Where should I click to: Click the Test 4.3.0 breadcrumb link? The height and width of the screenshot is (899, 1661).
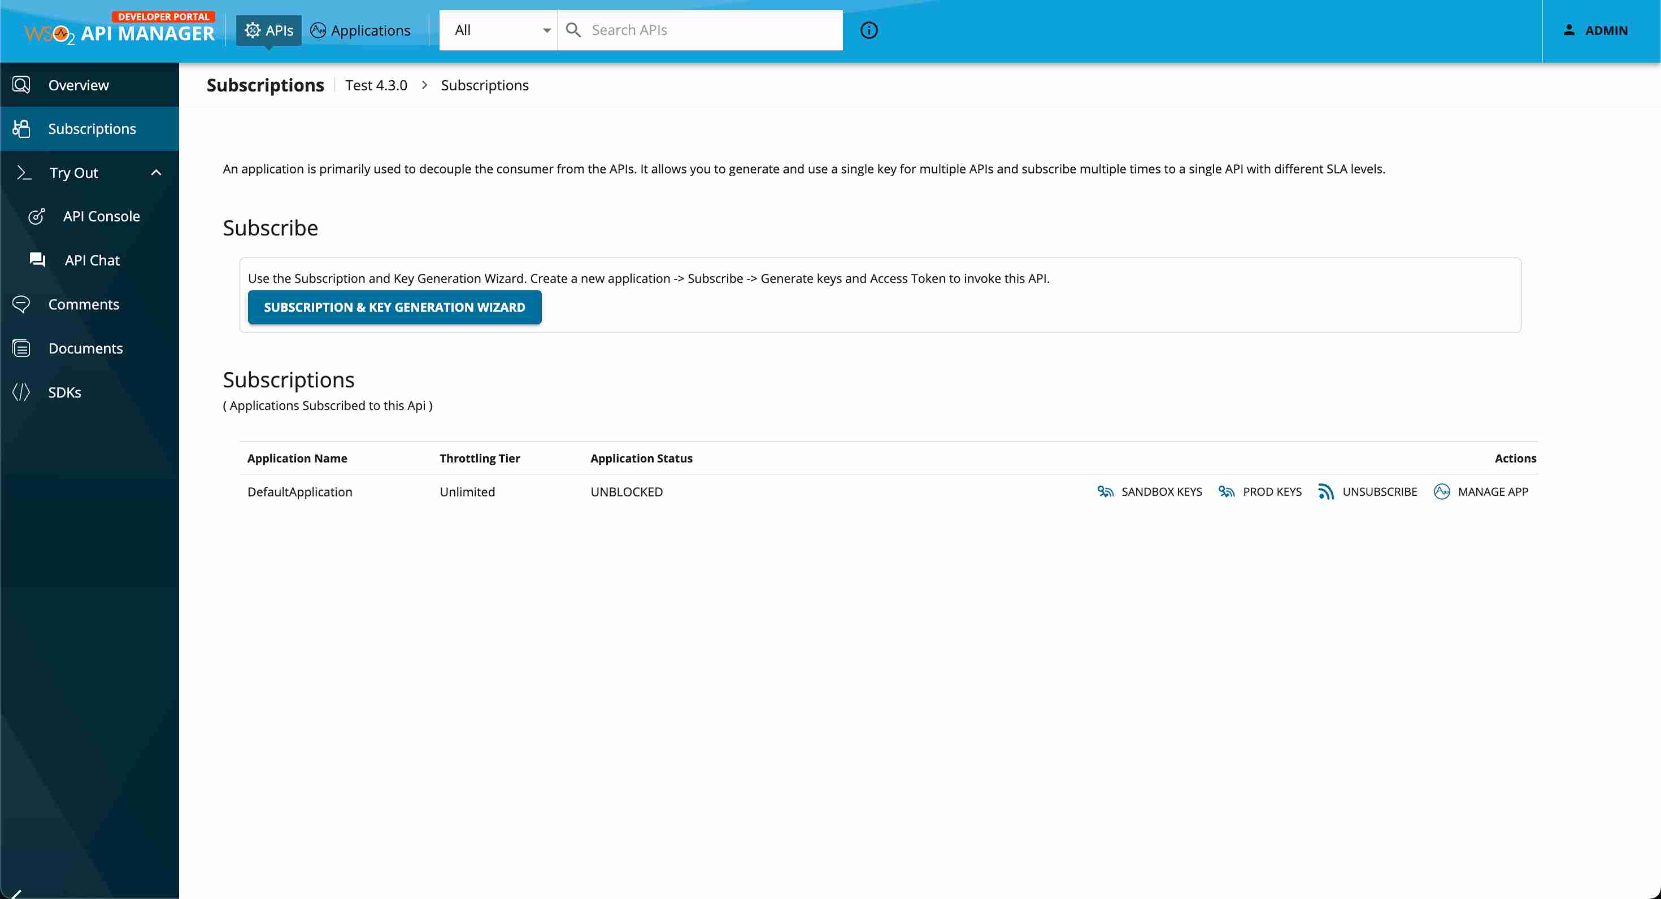click(x=376, y=85)
